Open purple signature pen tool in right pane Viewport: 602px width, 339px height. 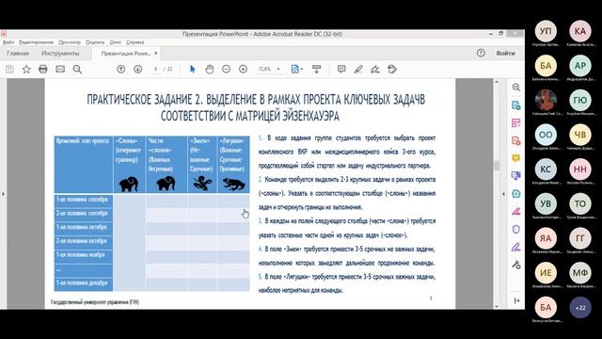coord(516,247)
